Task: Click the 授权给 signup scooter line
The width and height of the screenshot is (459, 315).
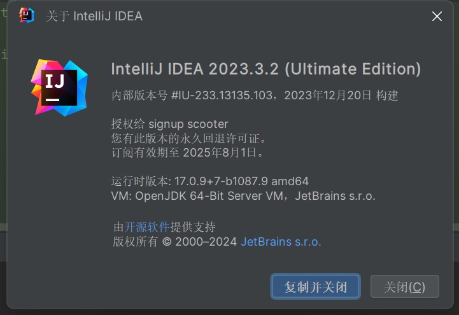Action: pyautogui.click(x=169, y=124)
